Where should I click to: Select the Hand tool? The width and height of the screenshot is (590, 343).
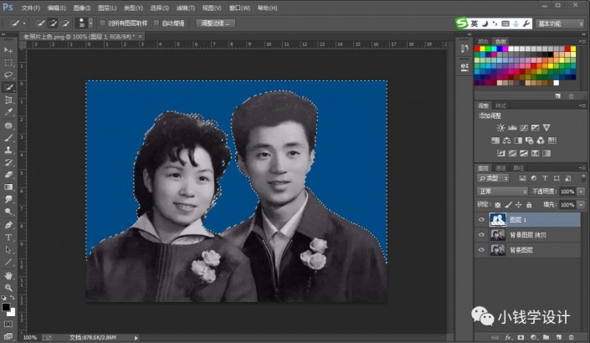click(8, 274)
